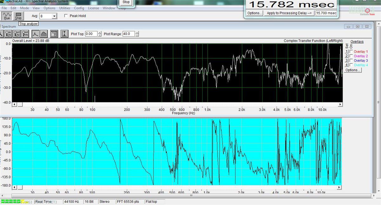The image size is (381, 205).
Task: Click Apply to Processing Delay button
Action: tap(289, 13)
